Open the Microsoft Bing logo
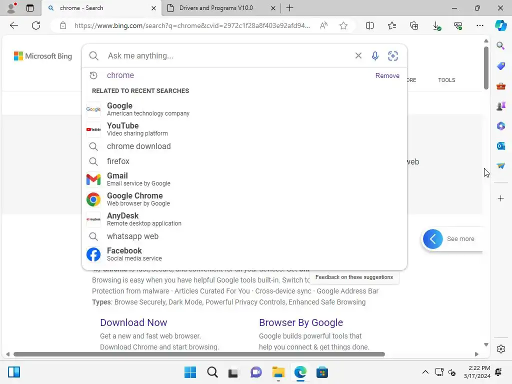The image size is (512, 384). [43, 56]
